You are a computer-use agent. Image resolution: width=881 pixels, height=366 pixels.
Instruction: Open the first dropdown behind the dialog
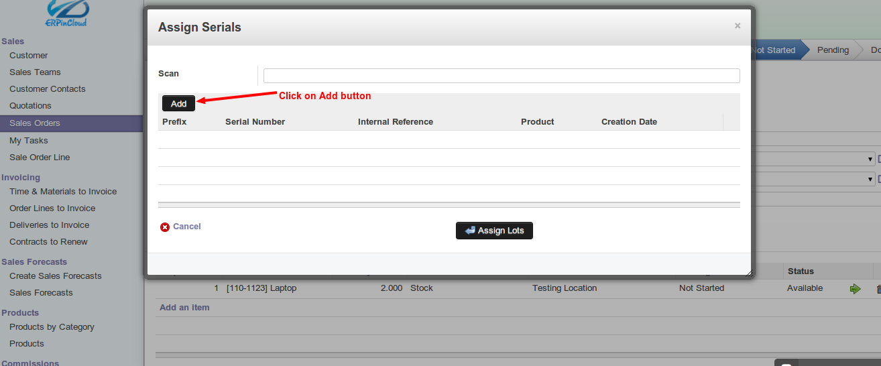click(x=815, y=159)
